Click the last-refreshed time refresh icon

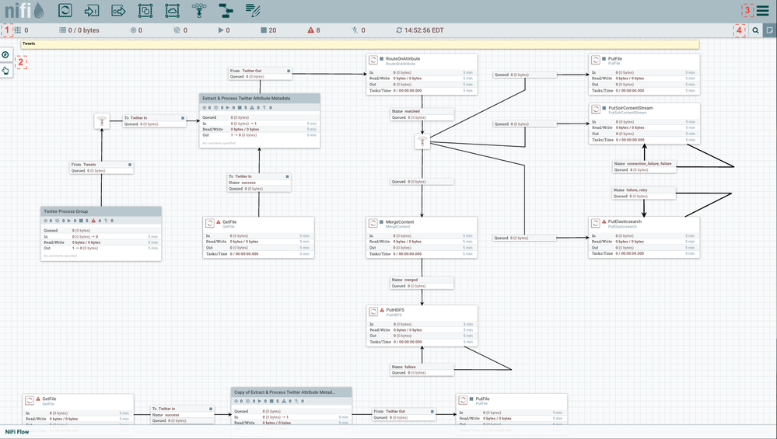point(399,30)
